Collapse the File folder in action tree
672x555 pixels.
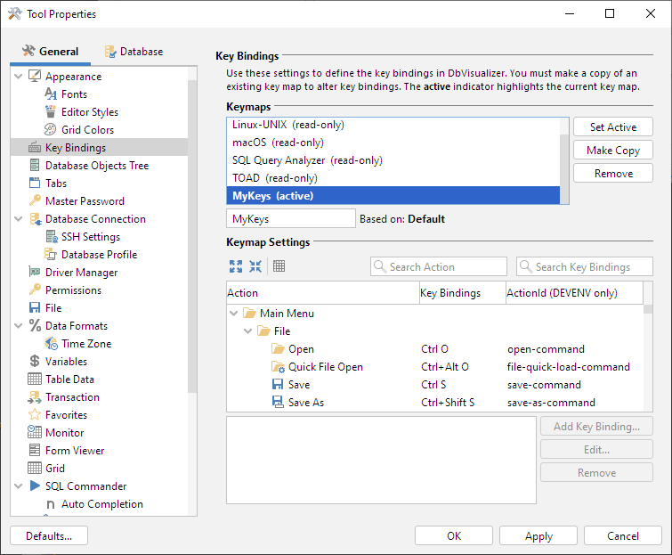(248, 331)
